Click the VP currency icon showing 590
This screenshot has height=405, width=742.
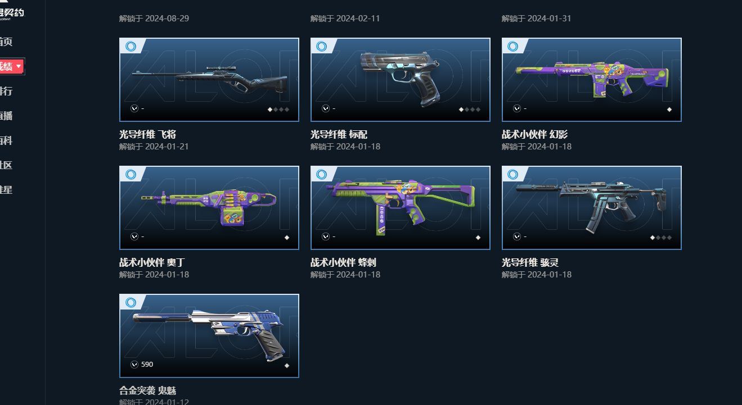(134, 365)
